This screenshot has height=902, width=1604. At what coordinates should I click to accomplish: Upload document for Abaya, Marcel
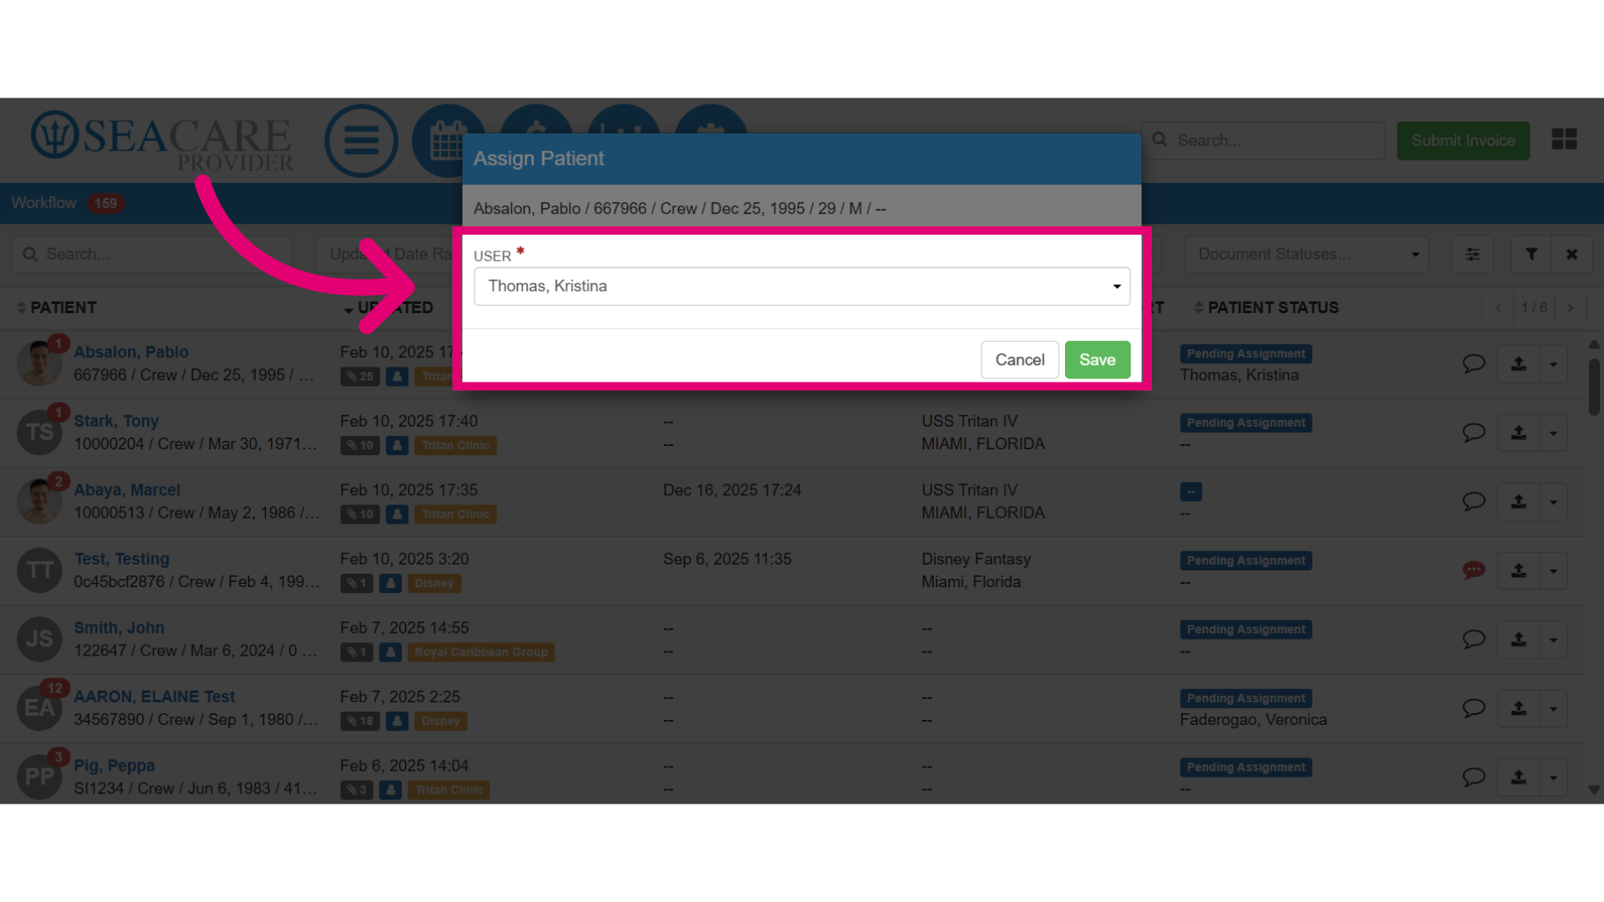1518,502
